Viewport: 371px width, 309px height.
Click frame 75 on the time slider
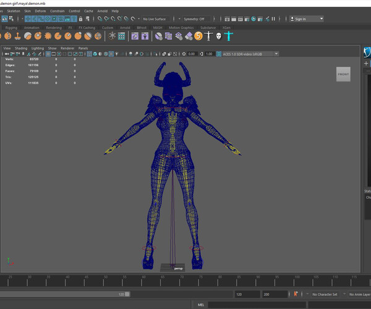(x=198, y=281)
